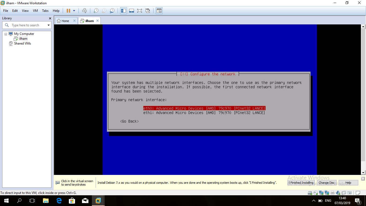Open the Tabs menu

pos(45,11)
